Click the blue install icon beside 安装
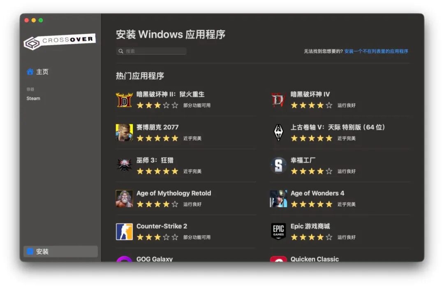This screenshot has height=288, width=444. [30, 251]
